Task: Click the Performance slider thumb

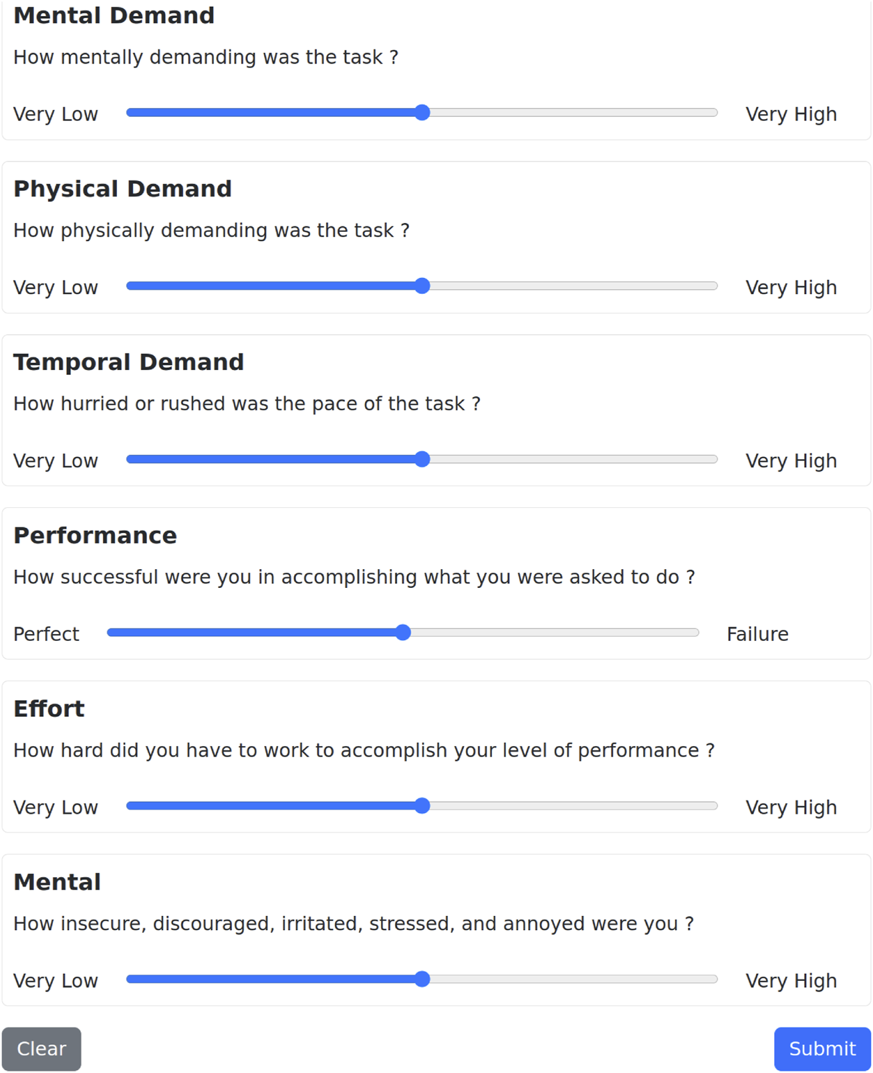Action: pyautogui.click(x=402, y=633)
